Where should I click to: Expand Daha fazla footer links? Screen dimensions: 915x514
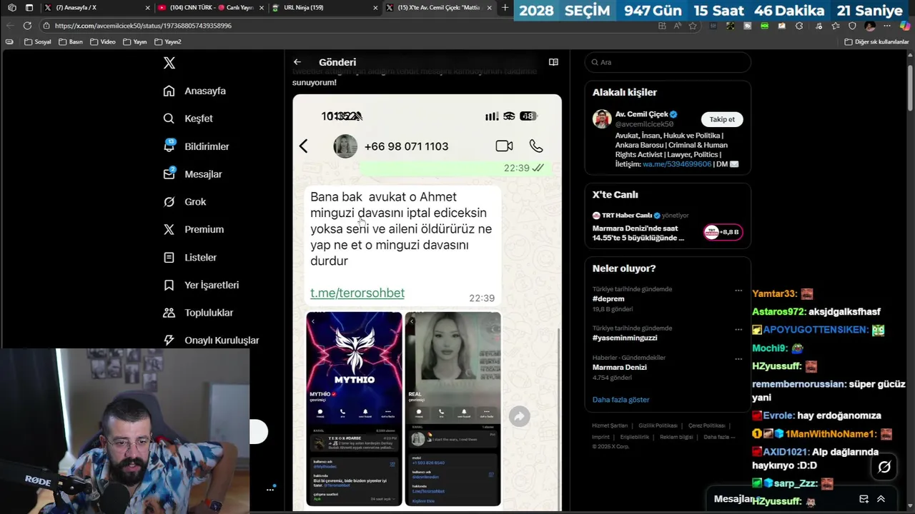[719, 437]
